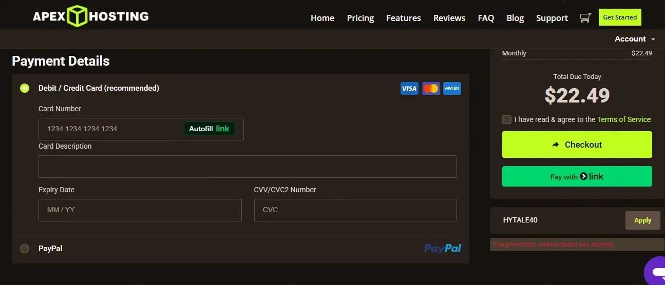The height and width of the screenshot is (285, 665).
Task: Click the HYTALE40 promo code field
Action: click(x=559, y=220)
